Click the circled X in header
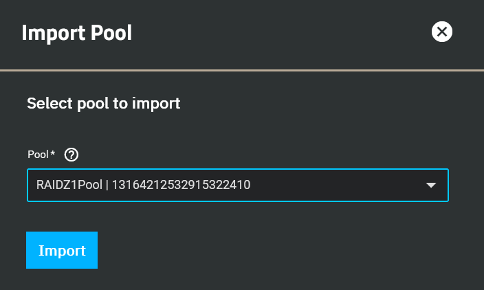 (x=441, y=32)
